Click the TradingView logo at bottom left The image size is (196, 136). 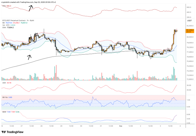tap(12, 132)
